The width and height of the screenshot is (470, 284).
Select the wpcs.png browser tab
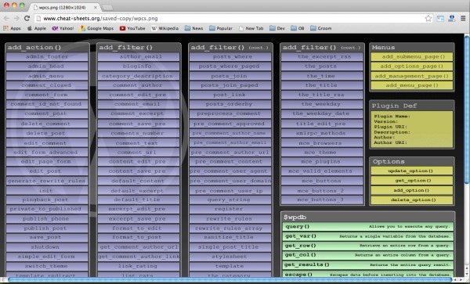[x=64, y=7]
